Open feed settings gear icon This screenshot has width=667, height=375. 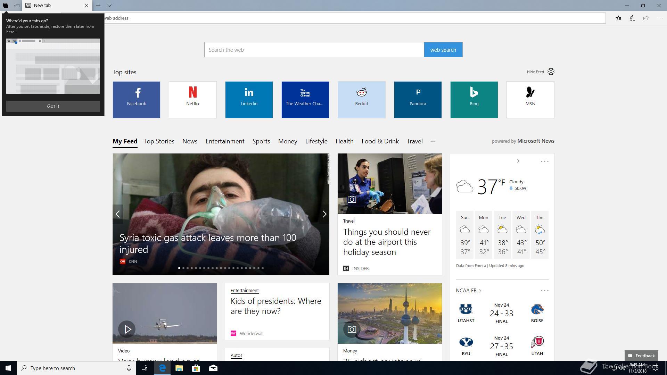coord(551,72)
